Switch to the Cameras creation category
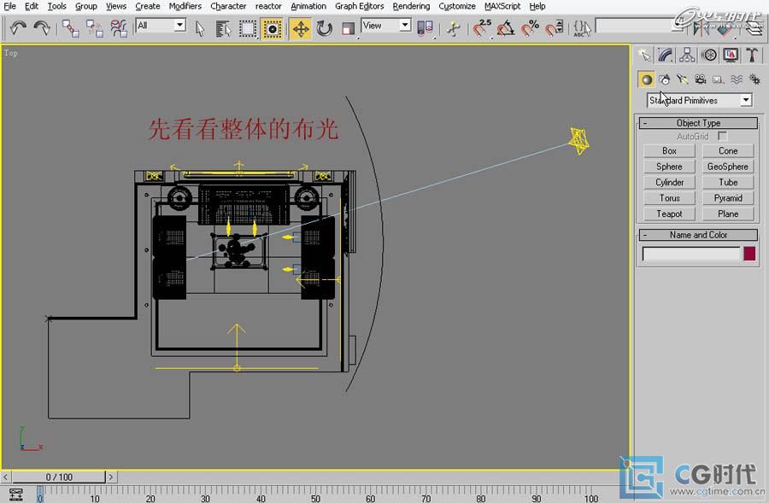Image resolution: width=769 pixels, height=503 pixels. click(701, 79)
